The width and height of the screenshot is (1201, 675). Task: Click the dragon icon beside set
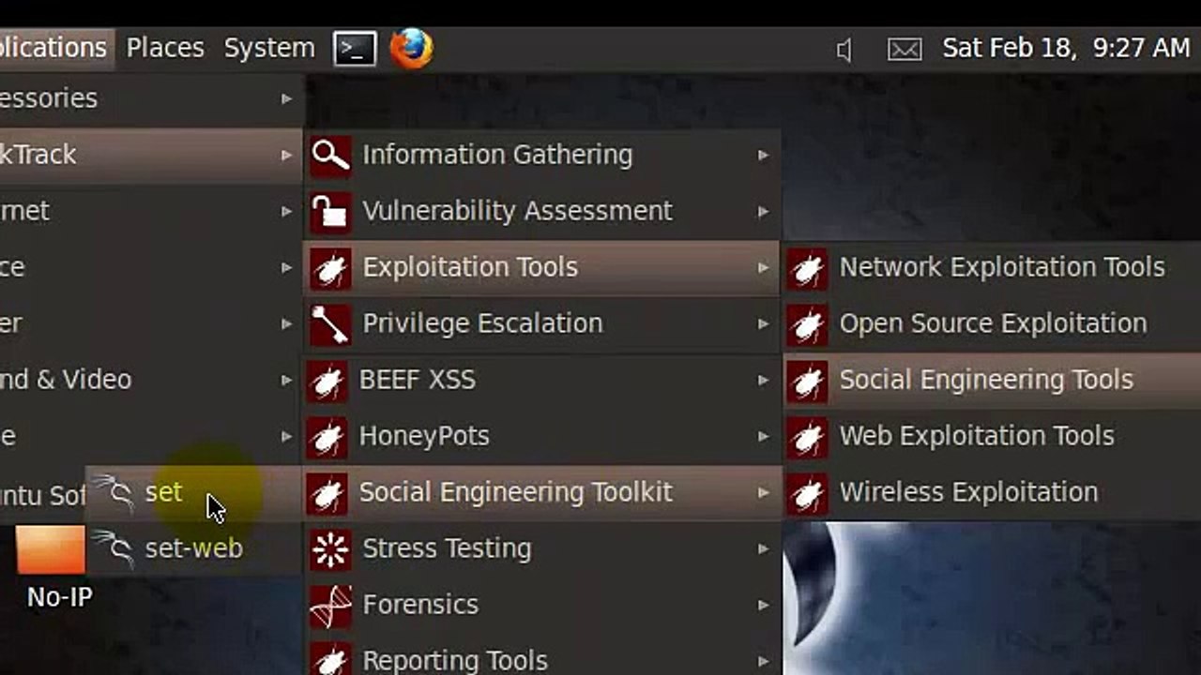pyautogui.click(x=114, y=492)
